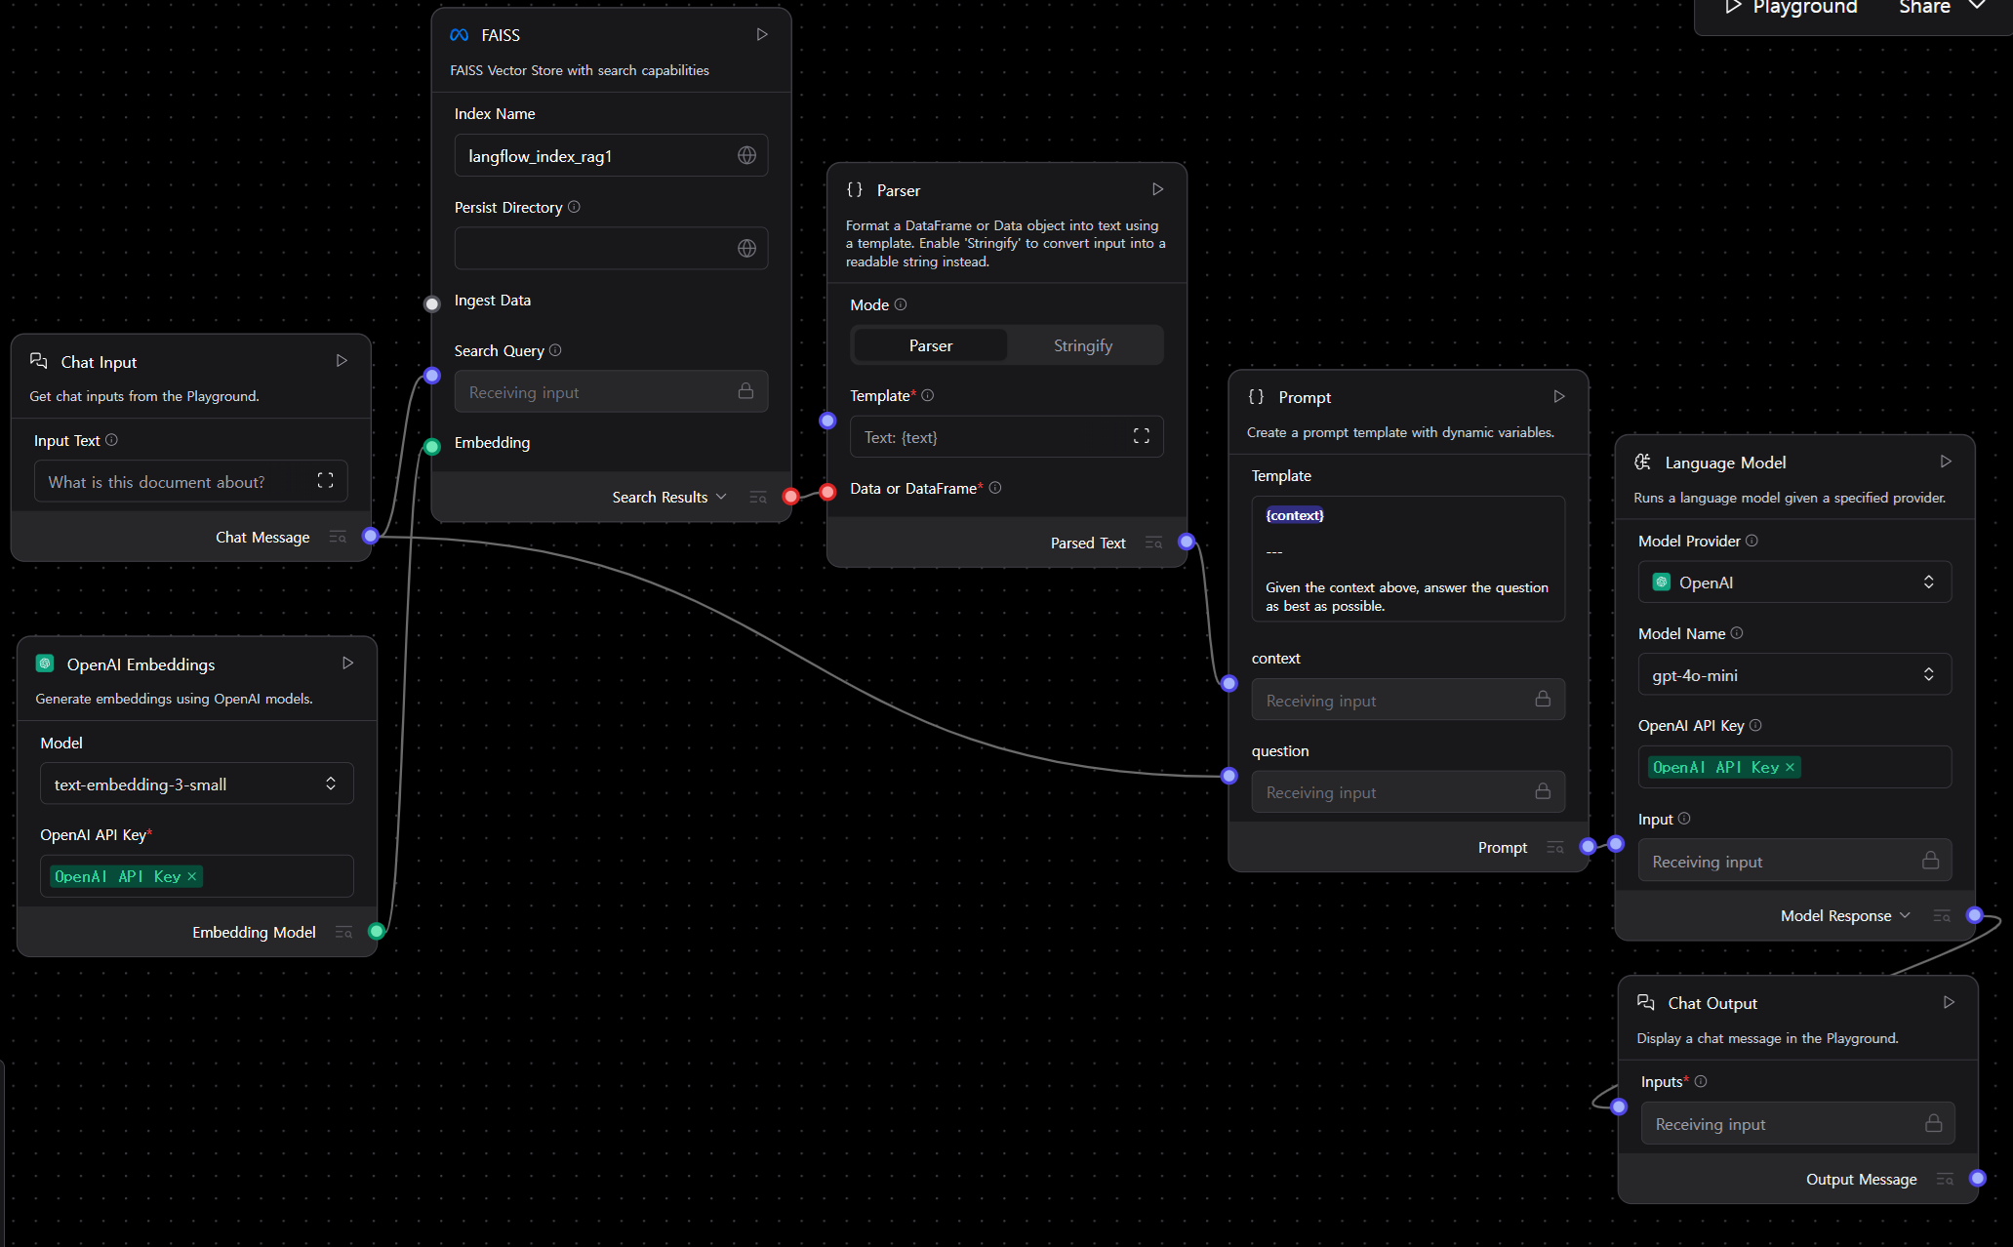The image size is (2013, 1247).
Task: Click Persist Directory info icon
Action: click(574, 207)
